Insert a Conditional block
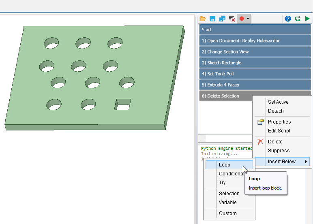 tap(229, 174)
